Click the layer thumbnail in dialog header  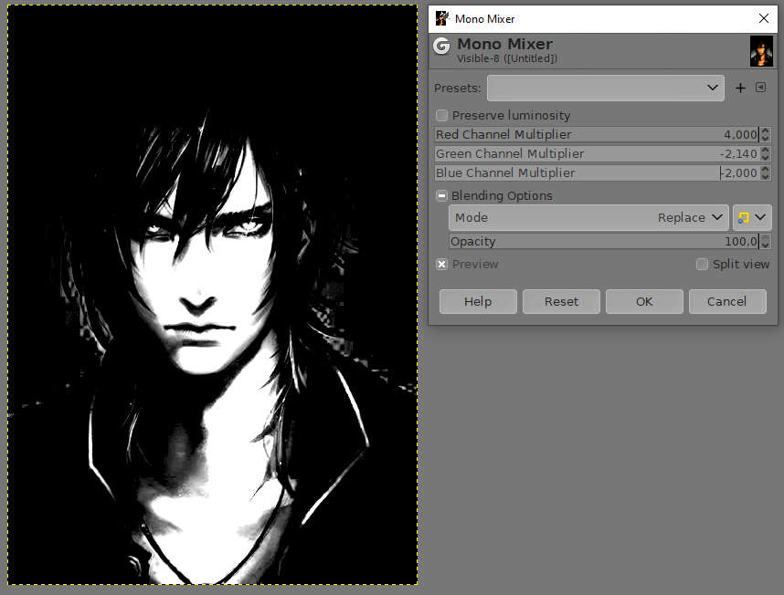761,51
